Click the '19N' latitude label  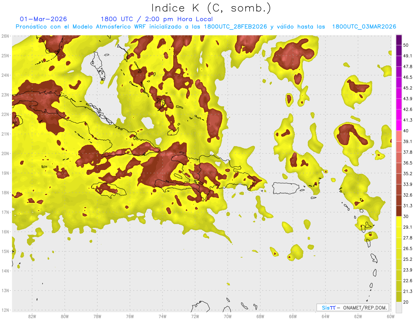click(5, 173)
